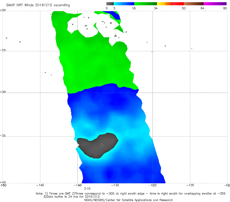Click the longitude label '-145'
The height and width of the screenshot is (202, 230).
[40, 185]
